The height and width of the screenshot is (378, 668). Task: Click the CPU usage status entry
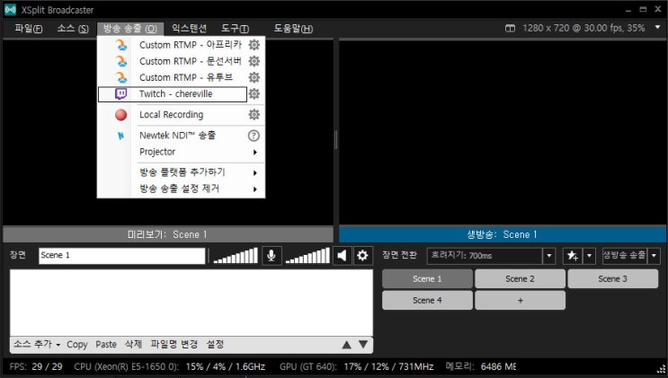click(170, 366)
